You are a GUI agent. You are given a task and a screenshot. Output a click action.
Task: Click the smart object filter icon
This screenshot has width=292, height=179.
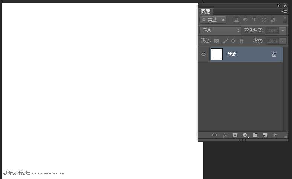[x=272, y=20]
